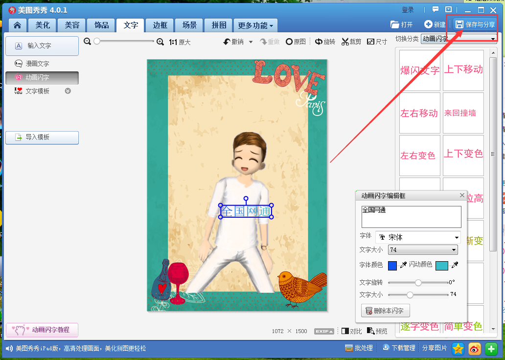This screenshot has height=360, width=505.
Task: Open 下载管理 download manager
Action: pyautogui.click(x=399, y=348)
